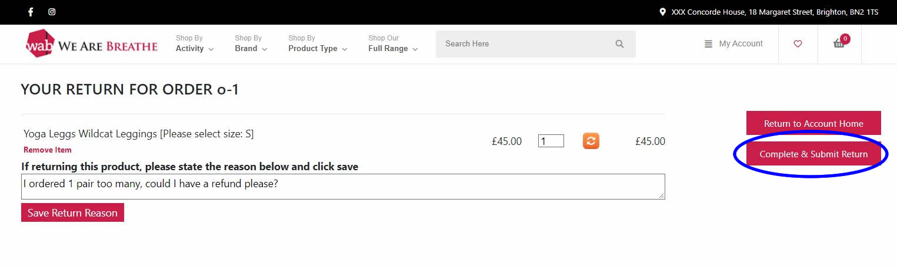
Task: Open the wishlist heart icon
Action: (798, 44)
